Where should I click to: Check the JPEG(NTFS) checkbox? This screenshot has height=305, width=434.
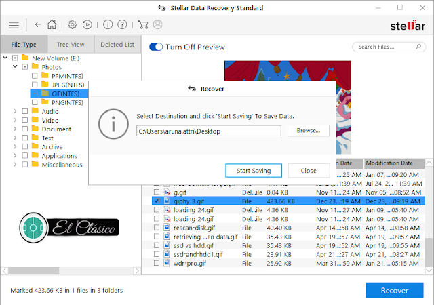pyautogui.click(x=35, y=85)
